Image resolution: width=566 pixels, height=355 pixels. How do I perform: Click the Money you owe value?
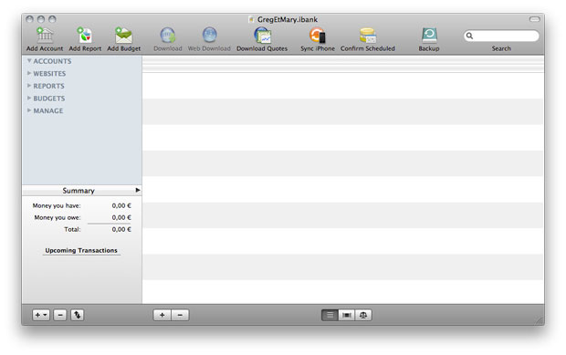click(x=121, y=217)
